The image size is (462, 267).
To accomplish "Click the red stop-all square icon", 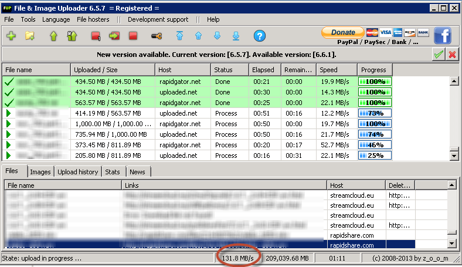I will click(133, 36).
